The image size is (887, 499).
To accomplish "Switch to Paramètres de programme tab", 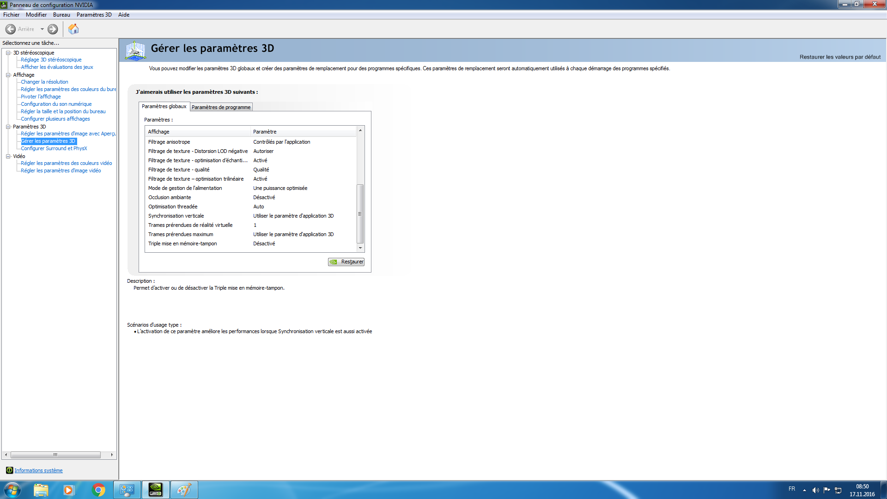I will [221, 107].
